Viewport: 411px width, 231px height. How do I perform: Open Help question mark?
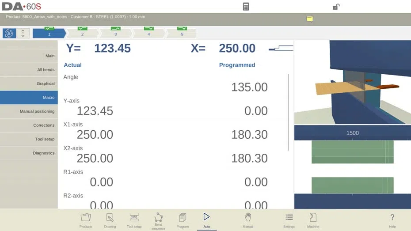click(392, 220)
